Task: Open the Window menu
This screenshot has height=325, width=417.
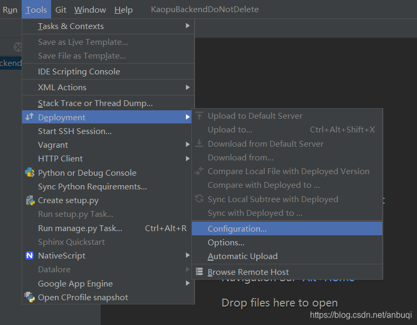Action: (x=90, y=9)
